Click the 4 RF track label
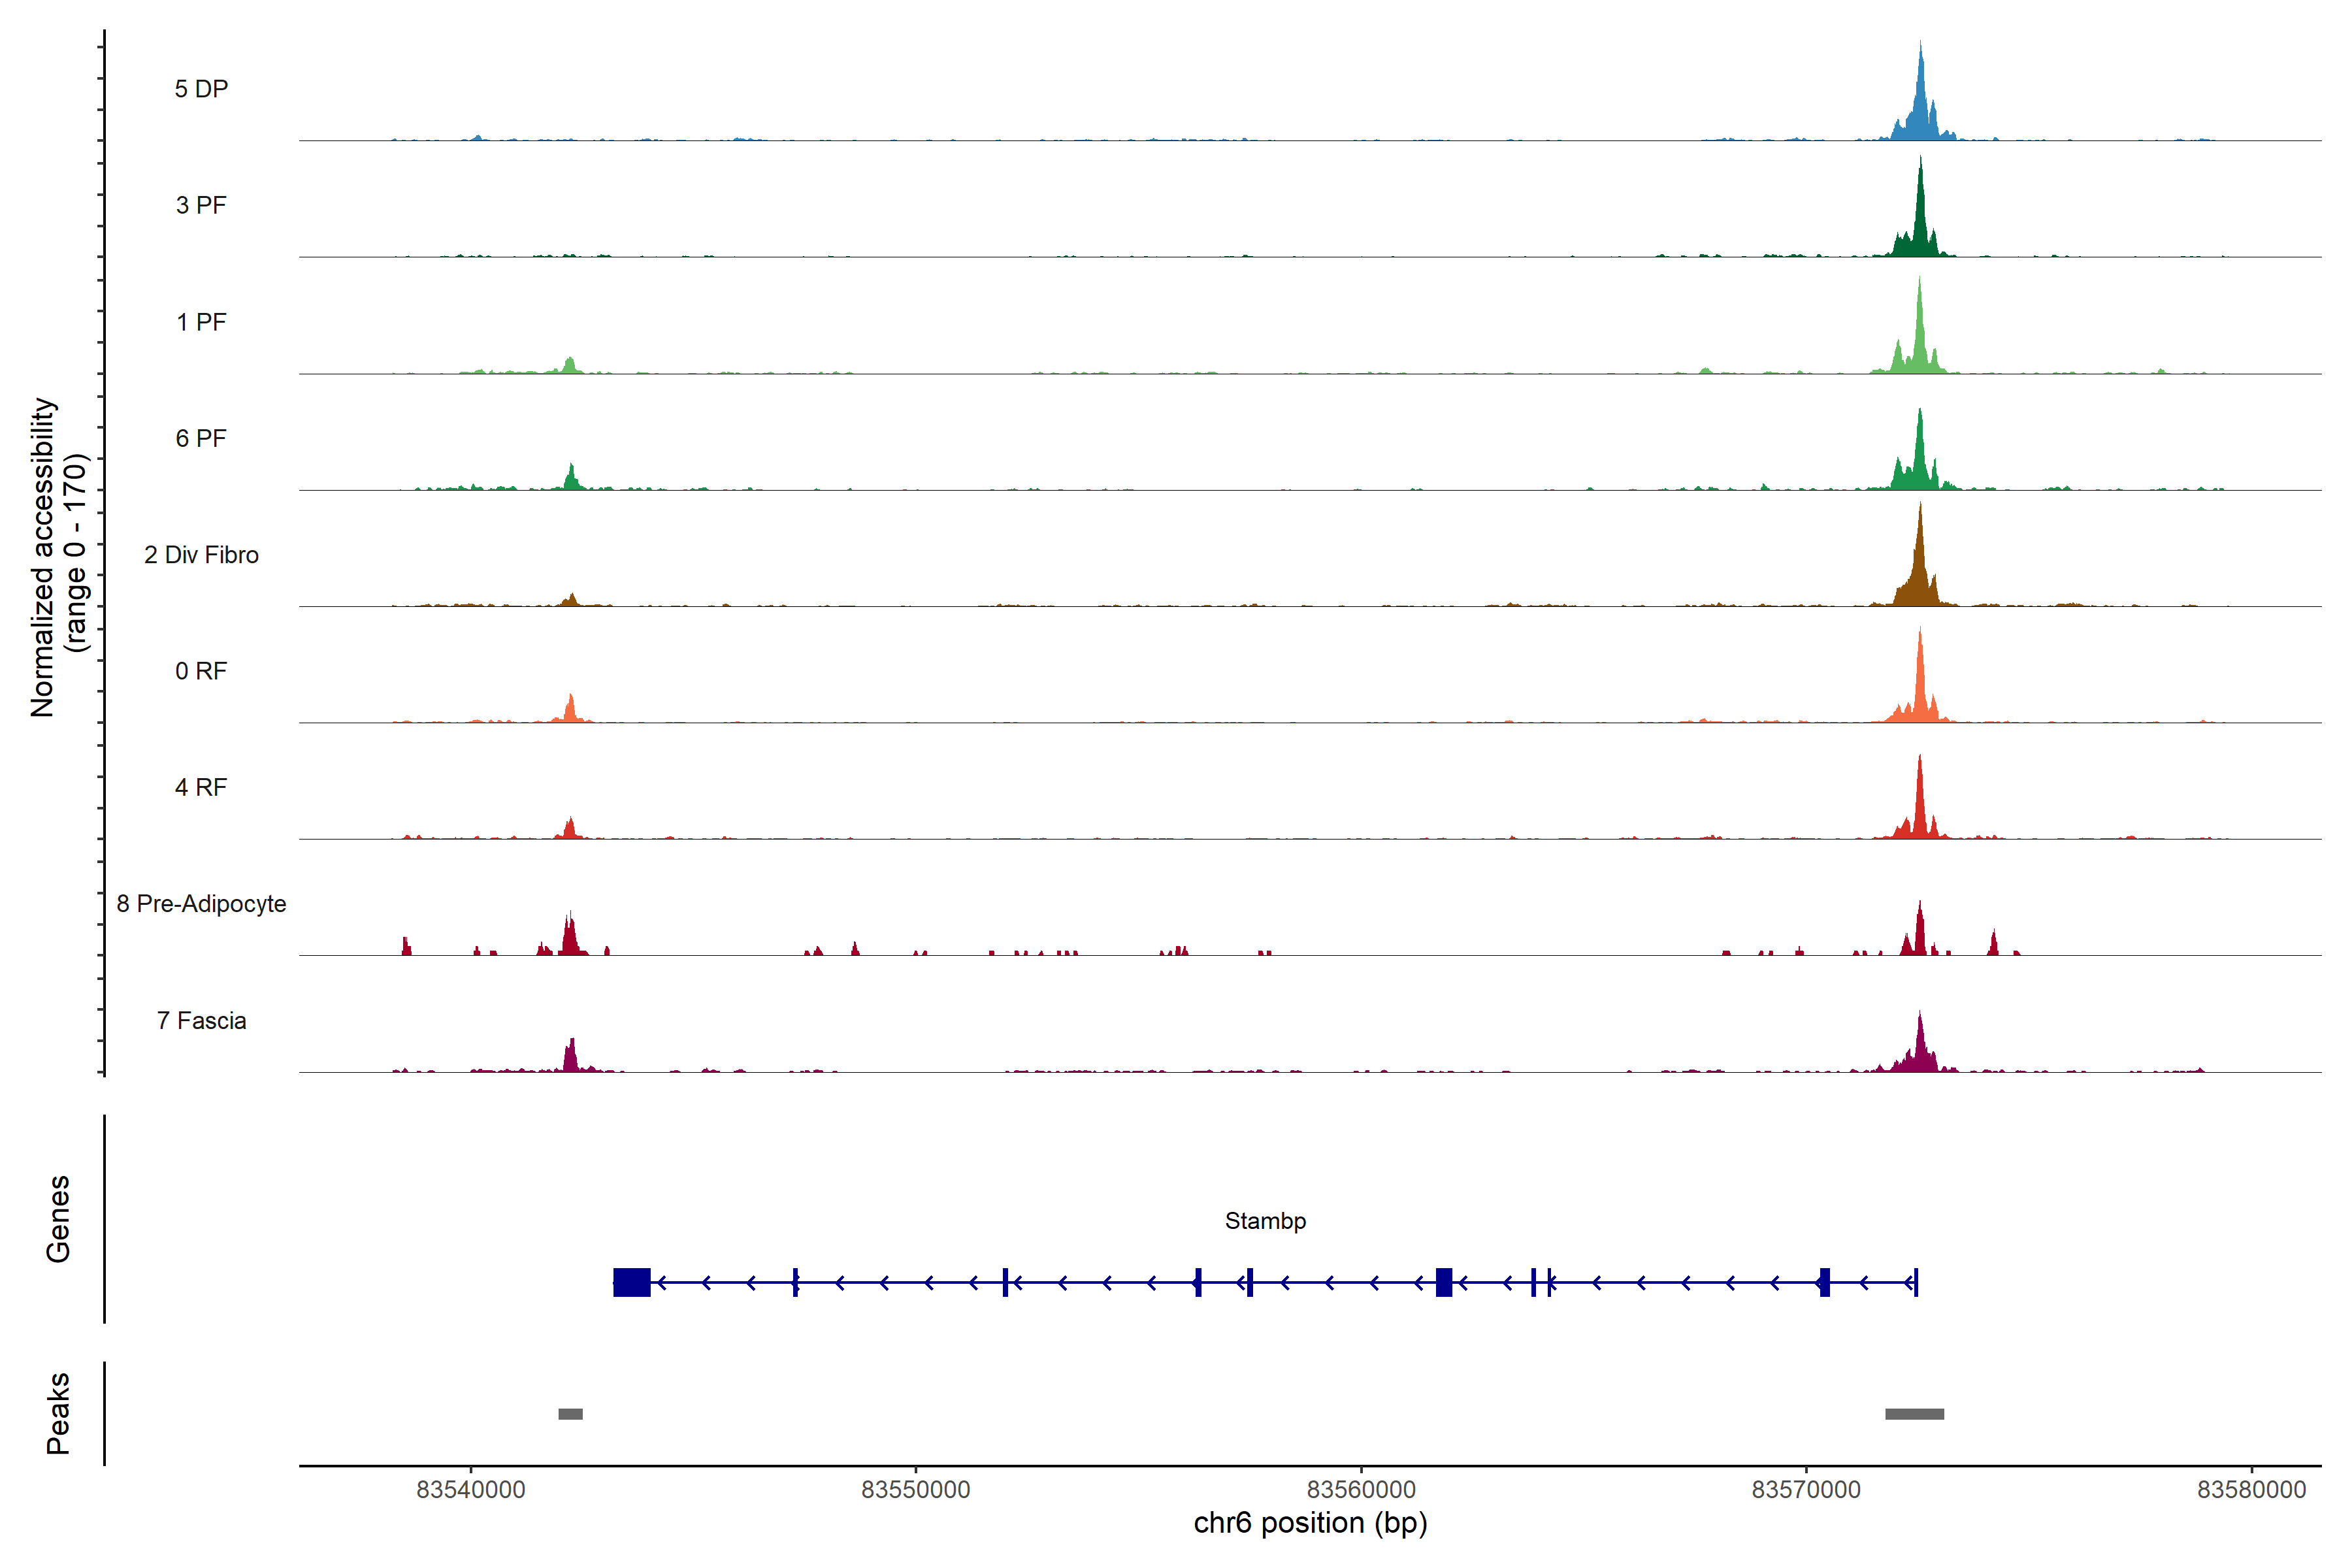Viewport: 2352px width, 1568px height. 201,787
